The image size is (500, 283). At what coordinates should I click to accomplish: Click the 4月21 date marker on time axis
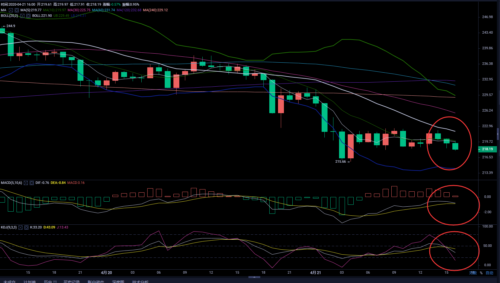point(315,272)
